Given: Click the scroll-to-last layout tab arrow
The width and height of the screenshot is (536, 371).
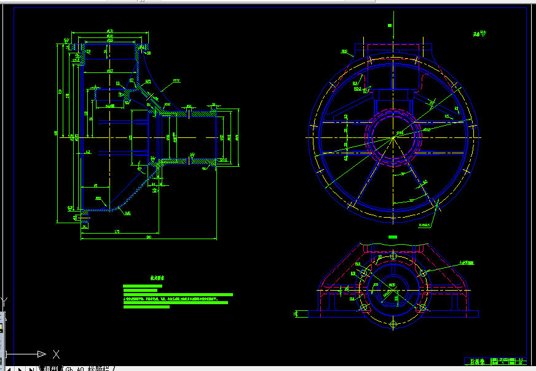Looking at the screenshot, I should point(31,369).
